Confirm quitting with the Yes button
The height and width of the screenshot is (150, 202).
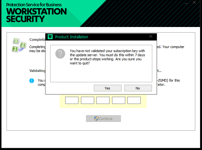pyautogui.click(x=107, y=88)
